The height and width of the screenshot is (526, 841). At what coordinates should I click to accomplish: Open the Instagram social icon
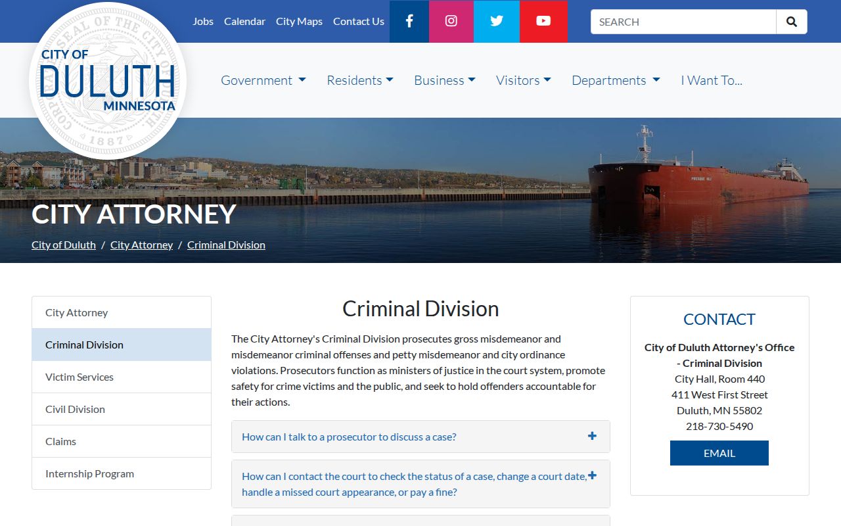click(451, 21)
